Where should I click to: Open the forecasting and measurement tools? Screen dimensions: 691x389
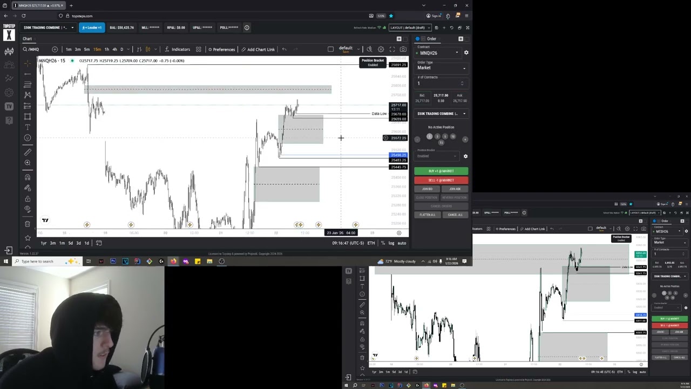(x=28, y=105)
